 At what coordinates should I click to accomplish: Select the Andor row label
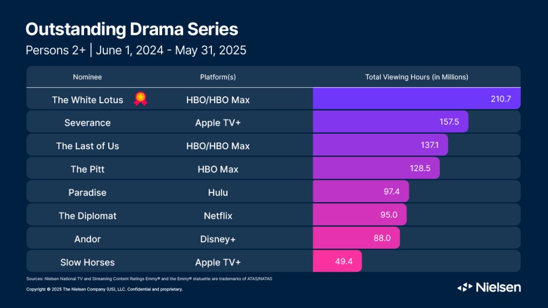click(x=88, y=239)
